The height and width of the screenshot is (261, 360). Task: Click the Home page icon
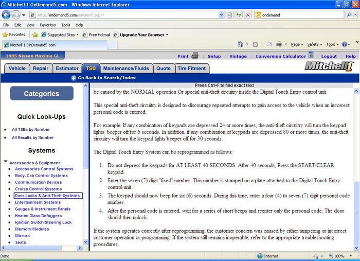(x=240, y=44)
